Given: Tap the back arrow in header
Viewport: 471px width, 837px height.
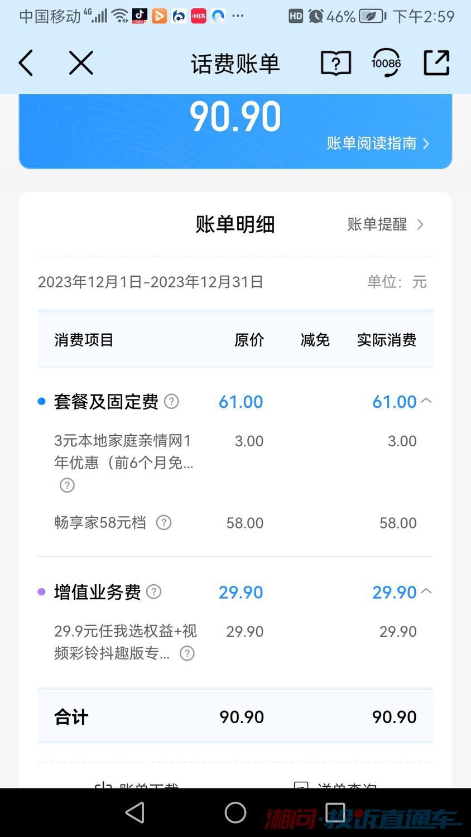Looking at the screenshot, I should click(x=26, y=62).
